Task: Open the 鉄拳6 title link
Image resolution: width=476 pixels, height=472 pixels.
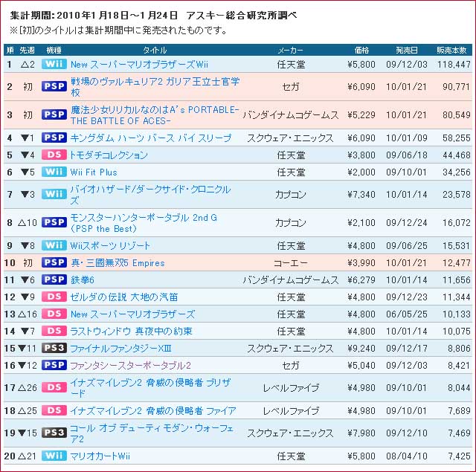Action: 83,279
